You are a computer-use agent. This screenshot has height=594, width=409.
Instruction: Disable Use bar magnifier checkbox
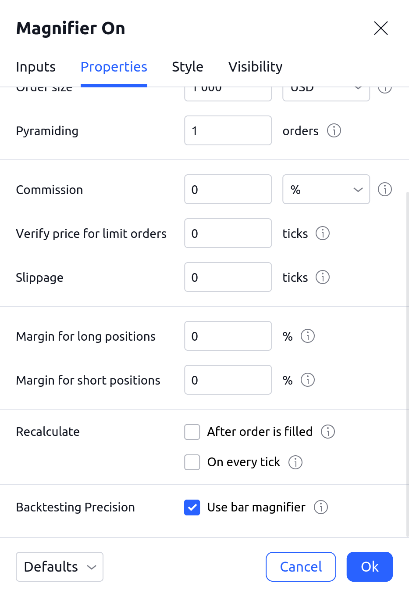click(192, 508)
